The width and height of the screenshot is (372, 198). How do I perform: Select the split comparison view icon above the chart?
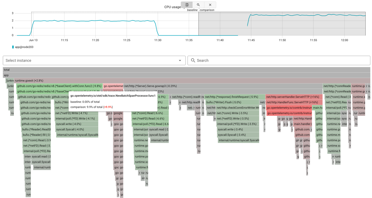187,5
